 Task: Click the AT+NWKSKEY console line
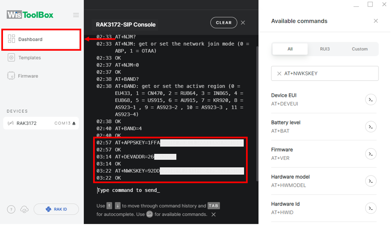(170, 171)
